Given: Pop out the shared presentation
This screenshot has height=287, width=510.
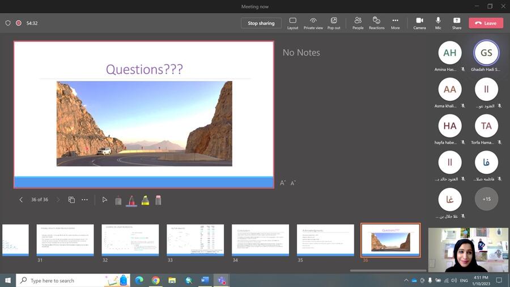Looking at the screenshot, I should point(334,23).
